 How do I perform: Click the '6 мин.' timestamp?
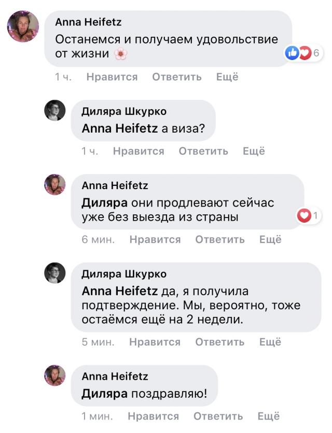(98, 239)
